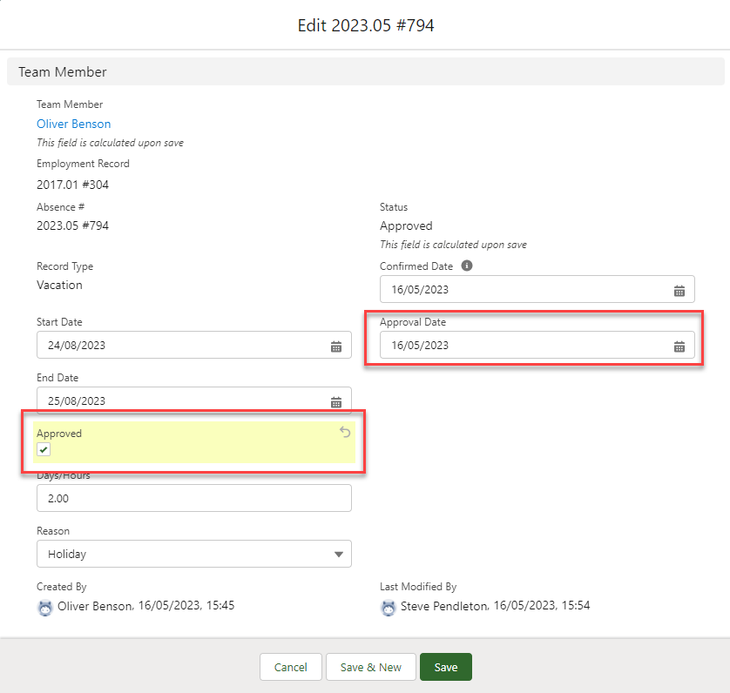Click into the Approval Date text field
This screenshot has width=730, height=693.
pos(523,346)
